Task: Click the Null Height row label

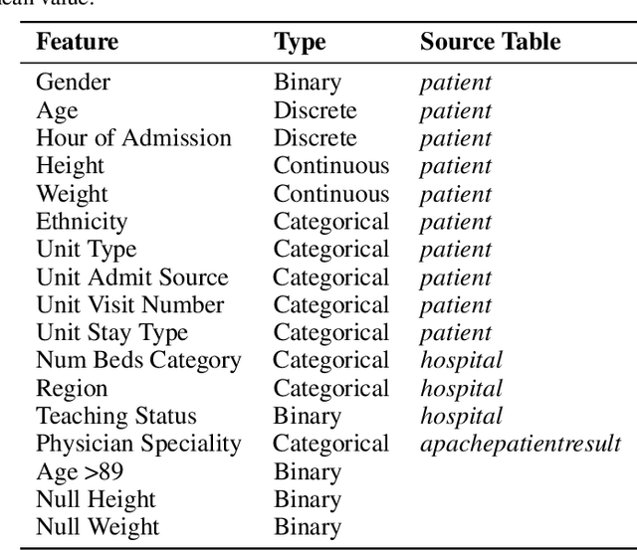Action: 98,500
